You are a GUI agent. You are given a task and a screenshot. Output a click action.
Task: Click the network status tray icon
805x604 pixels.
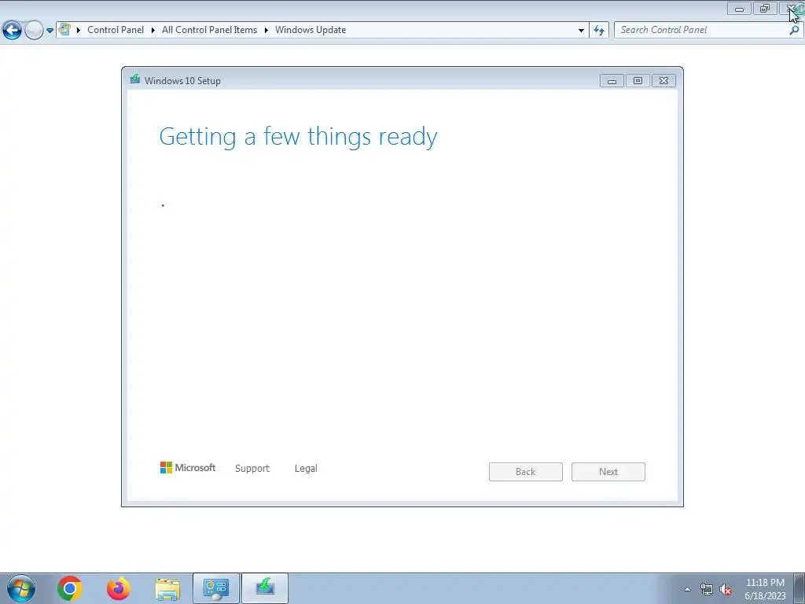[707, 589]
